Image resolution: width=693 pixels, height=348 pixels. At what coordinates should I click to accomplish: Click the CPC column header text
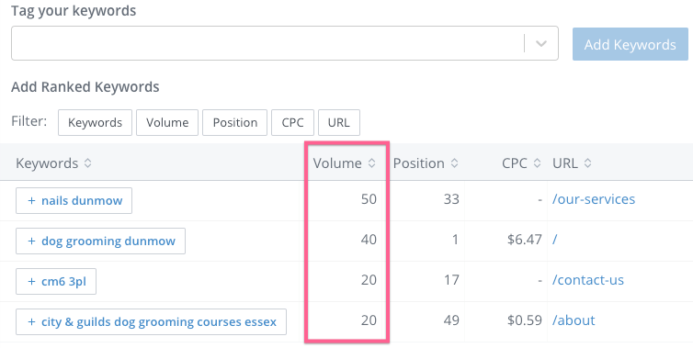(515, 163)
